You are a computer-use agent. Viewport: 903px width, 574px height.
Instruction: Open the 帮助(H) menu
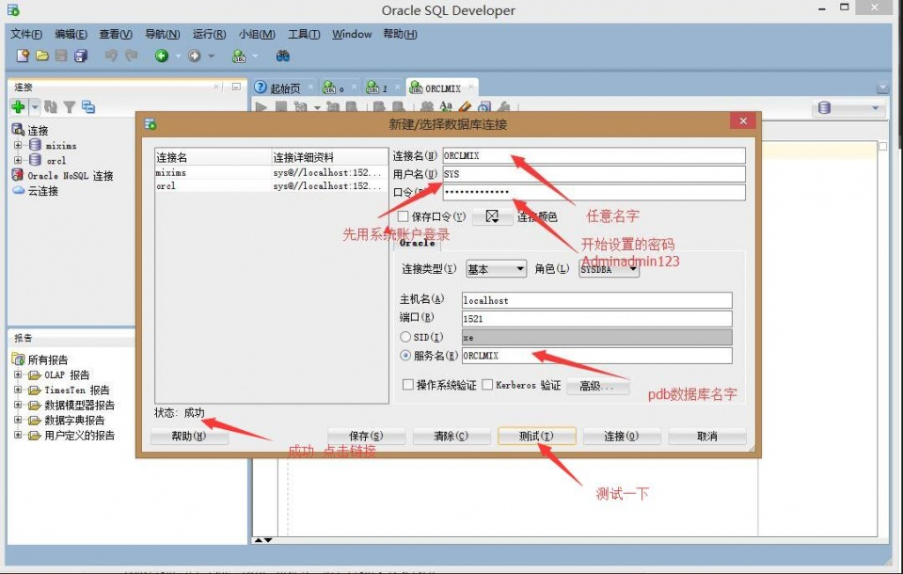(x=401, y=34)
